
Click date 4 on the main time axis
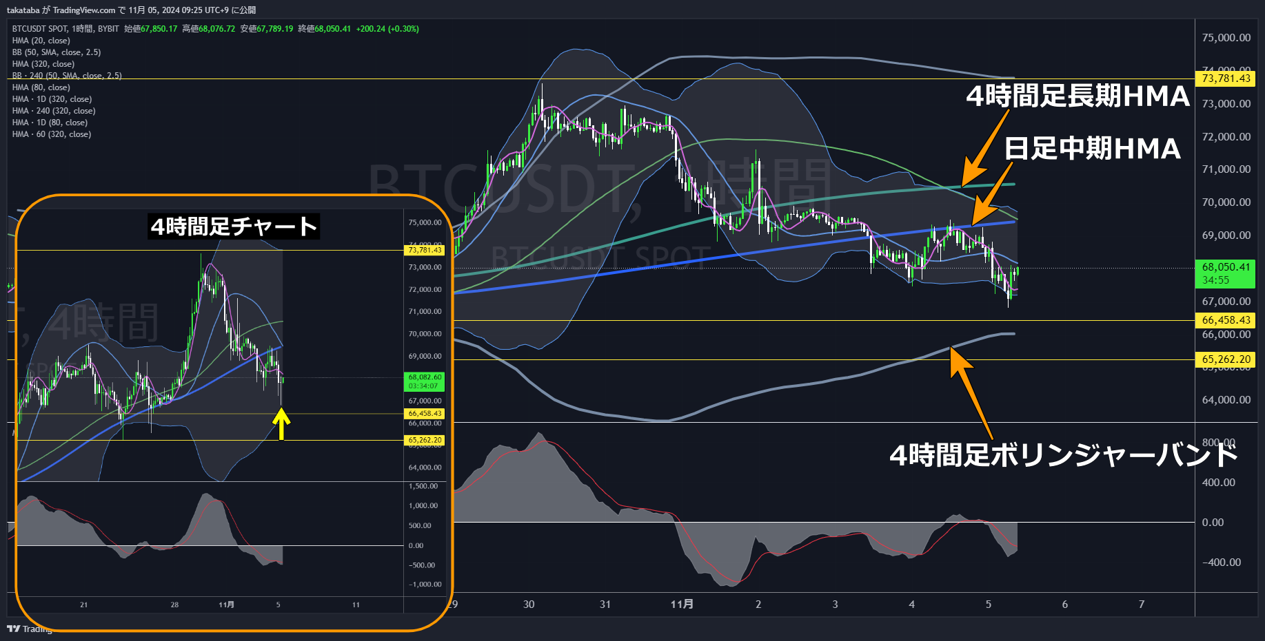click(x=911, y=605)
